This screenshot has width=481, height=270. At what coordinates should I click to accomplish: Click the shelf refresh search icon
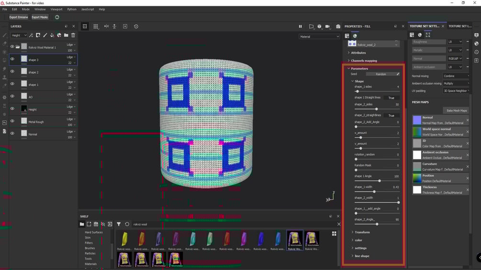pyautogui.click(x=127, y=224)
